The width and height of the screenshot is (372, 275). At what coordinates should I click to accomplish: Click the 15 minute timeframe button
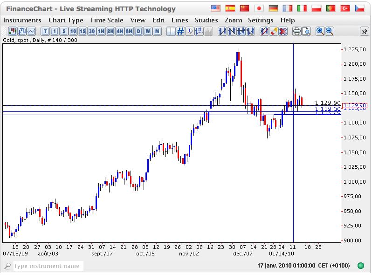pos(83,31)
